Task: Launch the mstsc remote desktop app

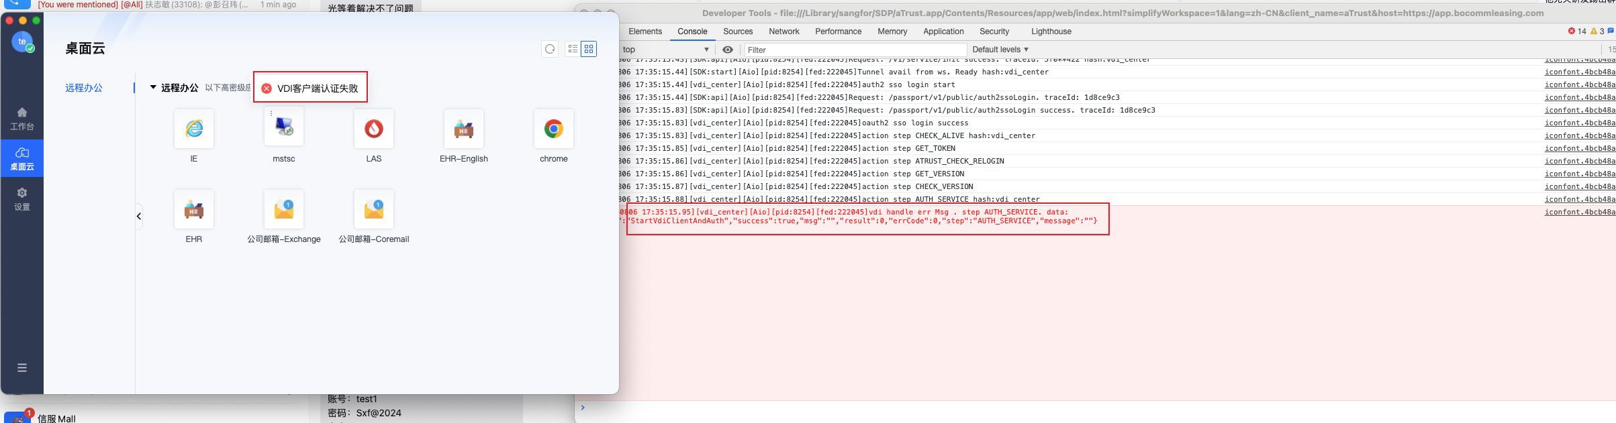Action: (284, 127)
